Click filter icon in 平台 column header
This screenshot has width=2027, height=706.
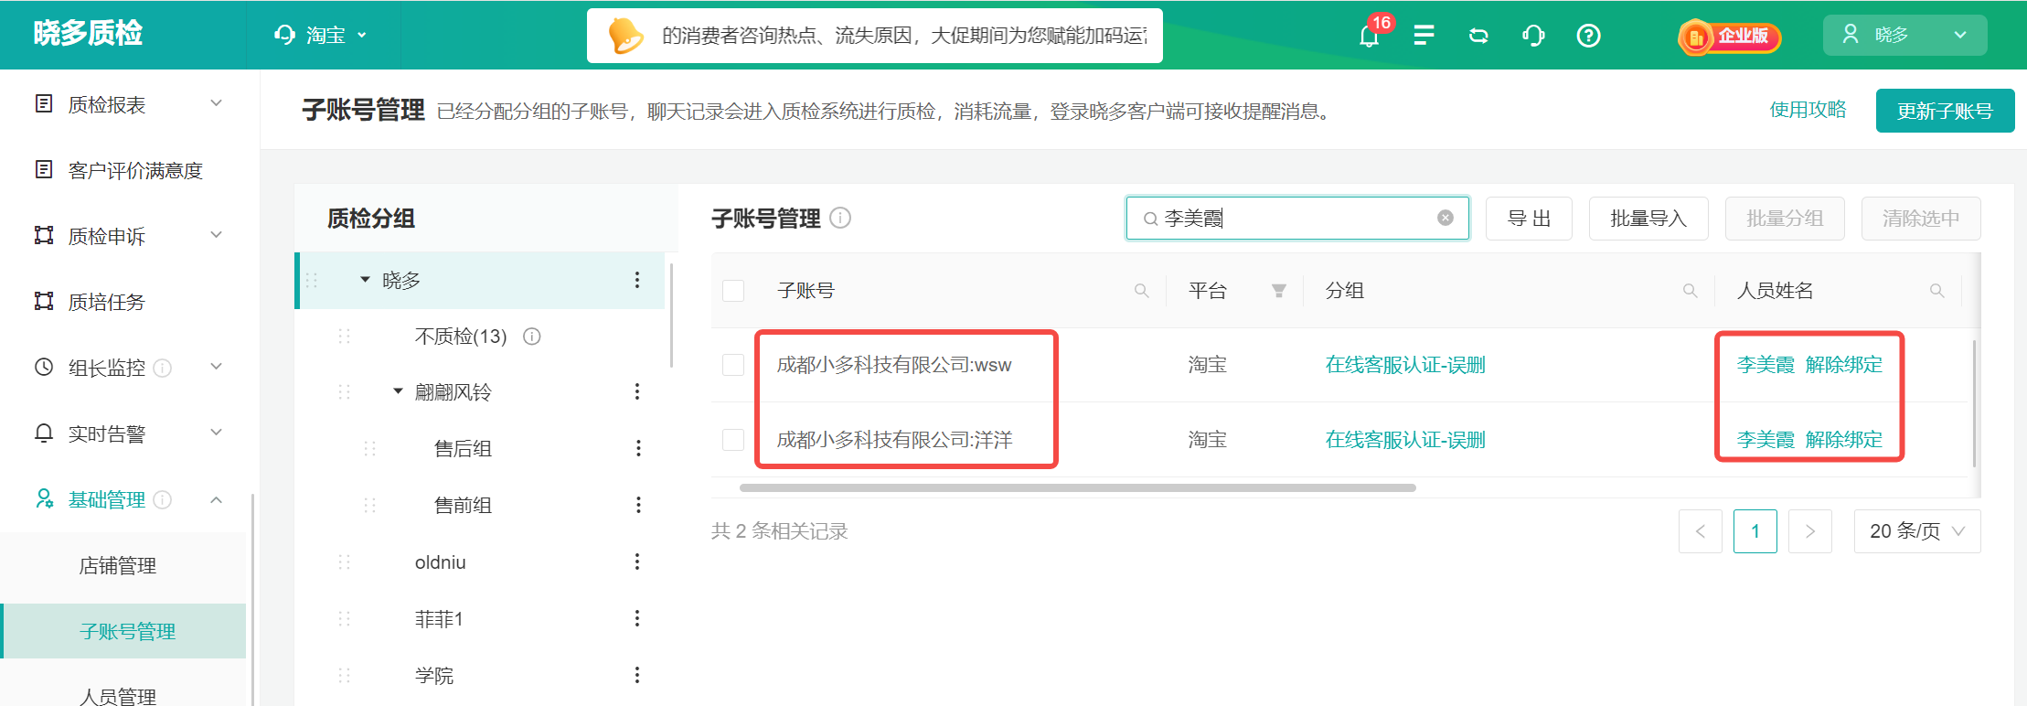1279,291
